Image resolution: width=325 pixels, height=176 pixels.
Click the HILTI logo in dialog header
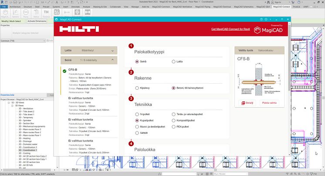[79, 29]
